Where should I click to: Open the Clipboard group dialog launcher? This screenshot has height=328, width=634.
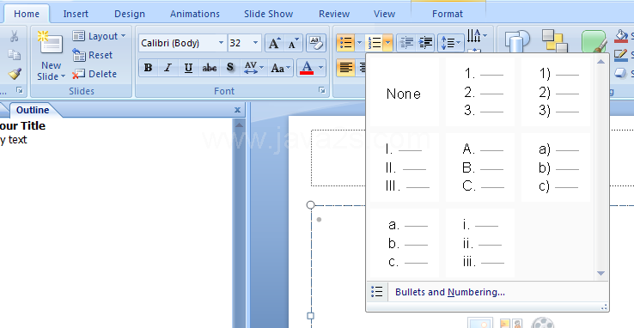[20, 90]
